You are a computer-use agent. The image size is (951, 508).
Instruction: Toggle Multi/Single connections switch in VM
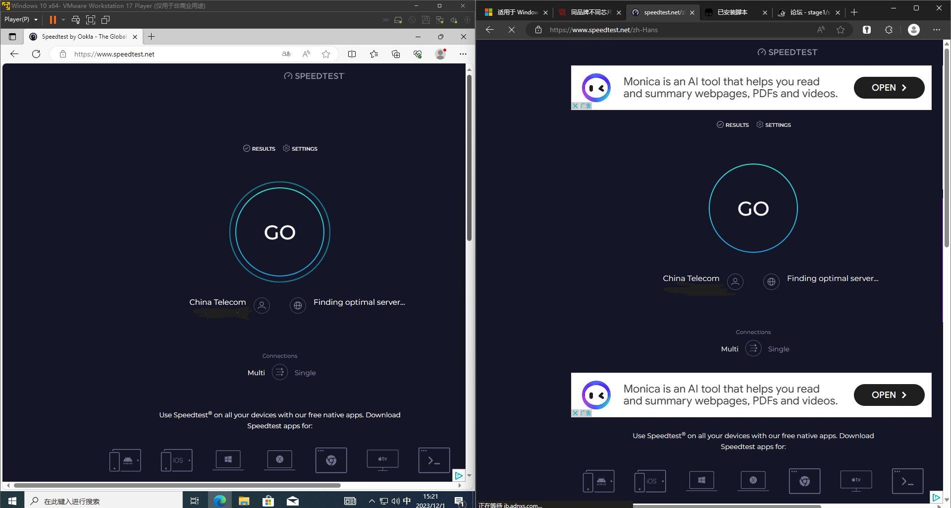[280, 372]
